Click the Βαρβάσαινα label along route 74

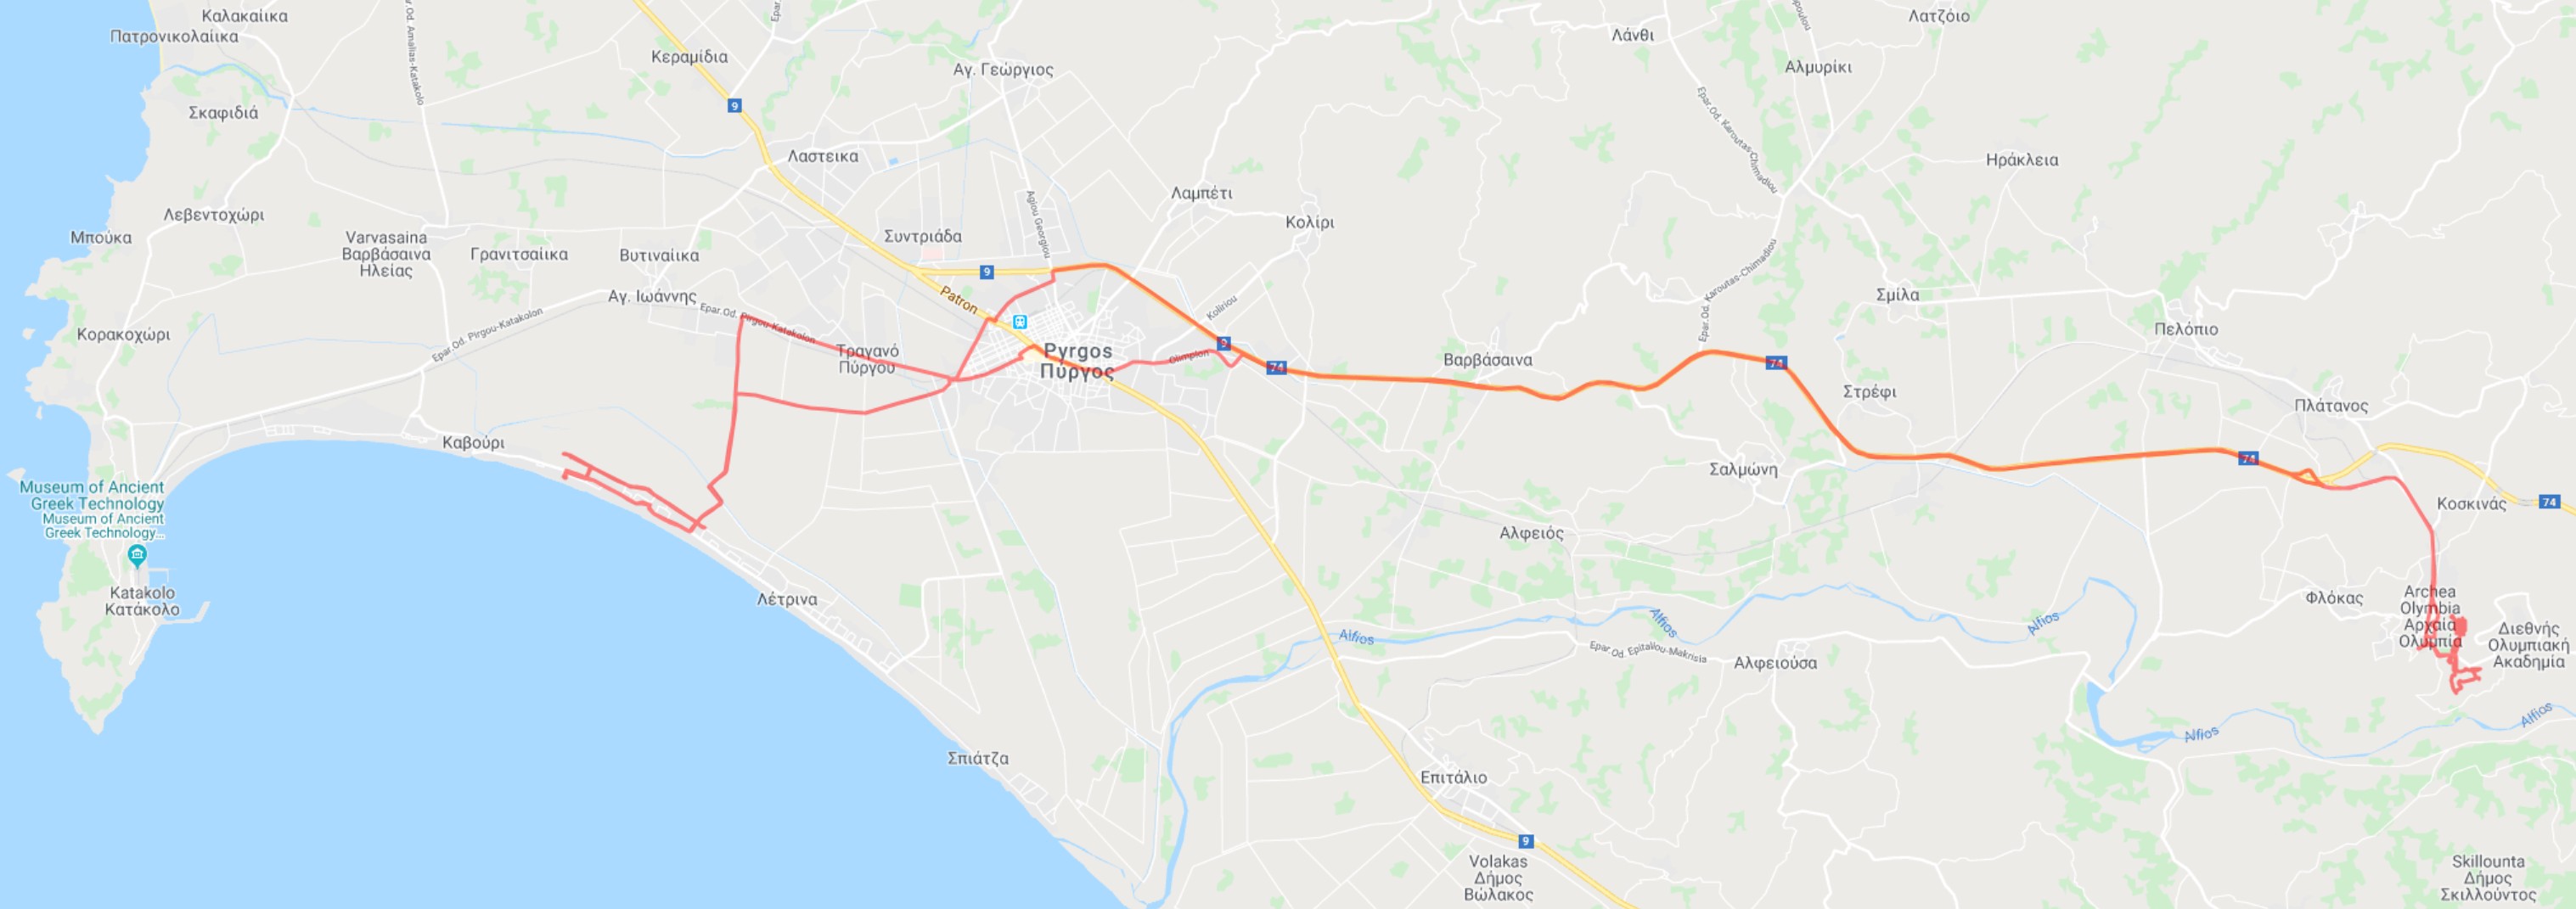coord(1487,360)
